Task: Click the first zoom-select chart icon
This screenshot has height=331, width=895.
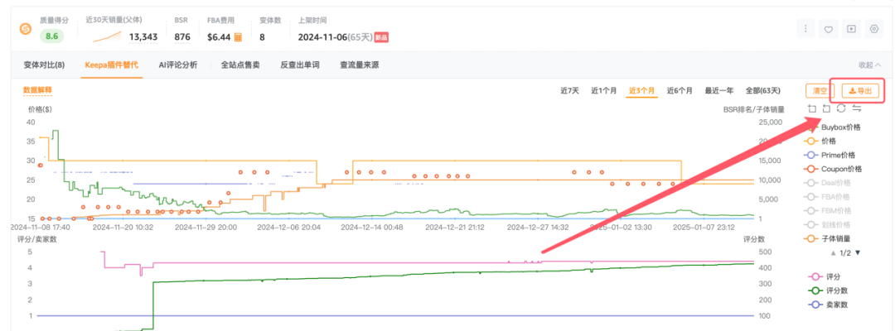Action: (x=812, y=108)
